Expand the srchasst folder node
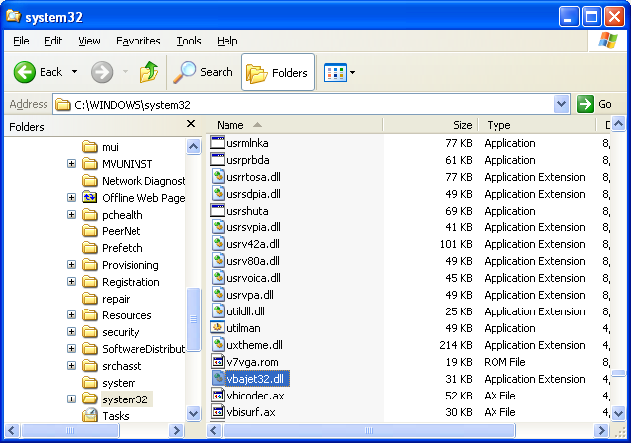This screenshot has height=443, width=631. (71, 365)
